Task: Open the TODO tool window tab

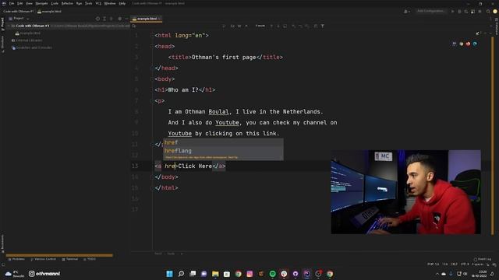Action: click(x=90, y=259)
